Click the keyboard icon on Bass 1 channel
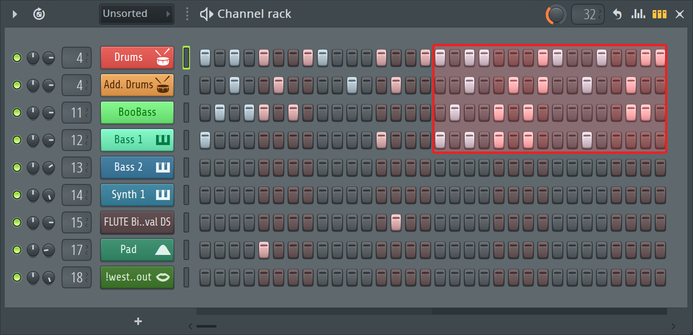The width and height of the screenshot is (693, 335). pyautogui.click(x=163, y=140)
